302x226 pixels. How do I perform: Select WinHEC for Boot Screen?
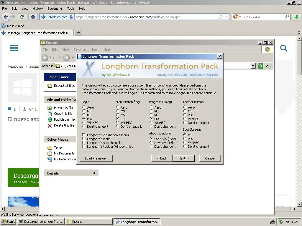point(185,143)
